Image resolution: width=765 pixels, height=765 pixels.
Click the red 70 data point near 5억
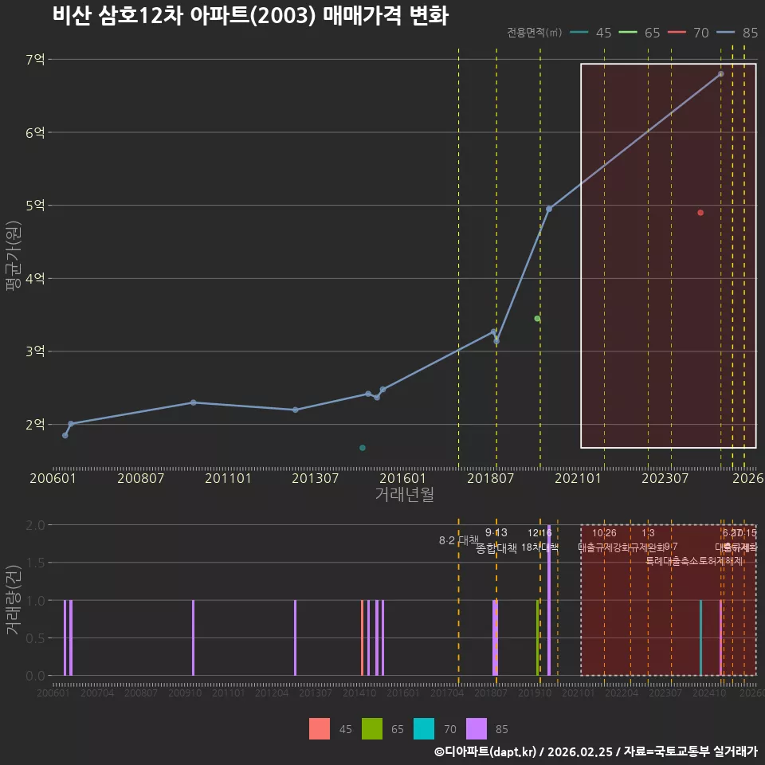click(x=700, y=213)
